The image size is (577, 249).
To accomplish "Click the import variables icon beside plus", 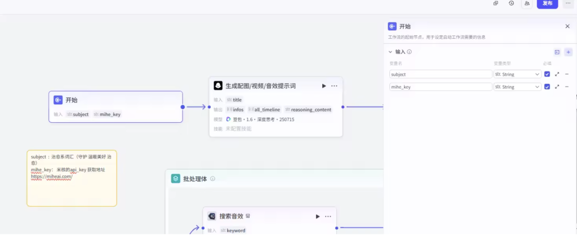I will [557, 52].
